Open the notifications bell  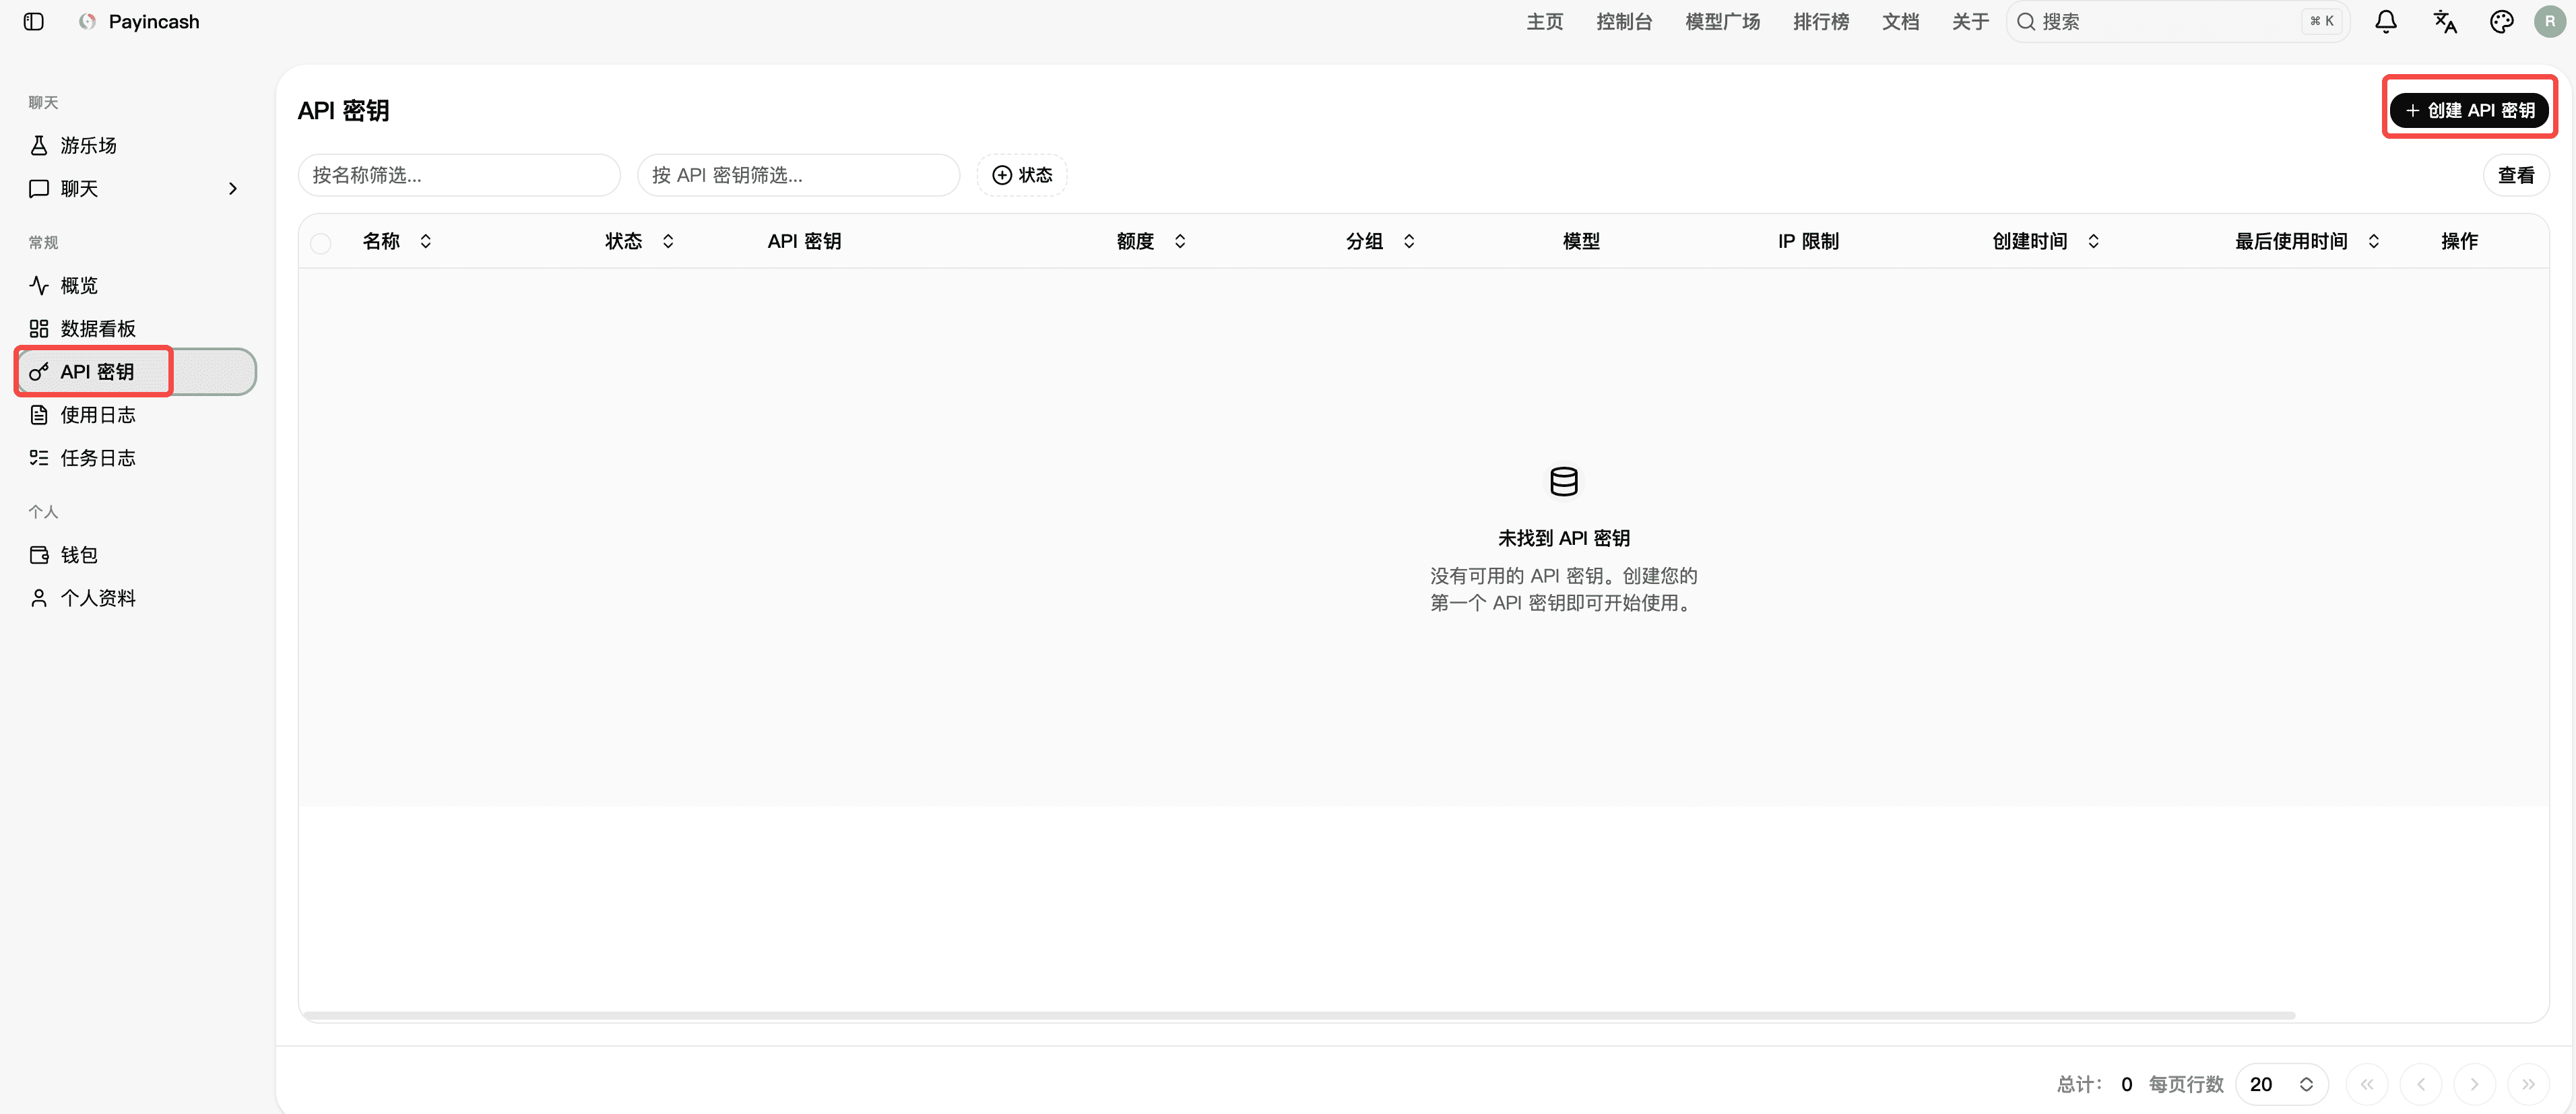coord(2386,21)
